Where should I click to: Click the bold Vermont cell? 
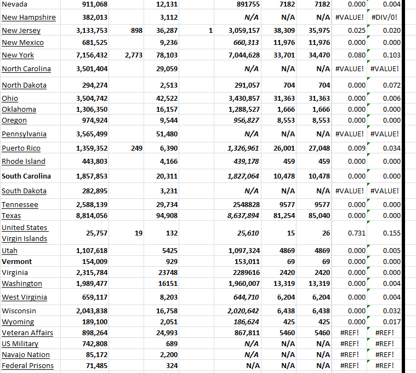16,262
